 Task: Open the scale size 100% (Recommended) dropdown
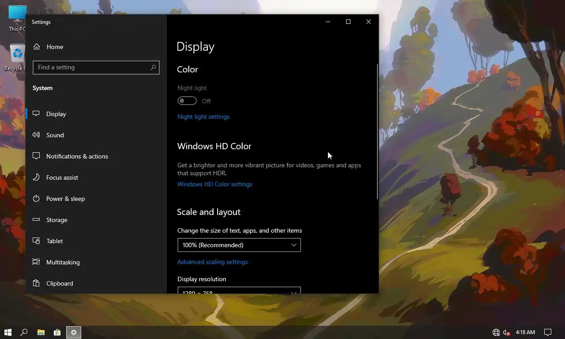[239, 245]
